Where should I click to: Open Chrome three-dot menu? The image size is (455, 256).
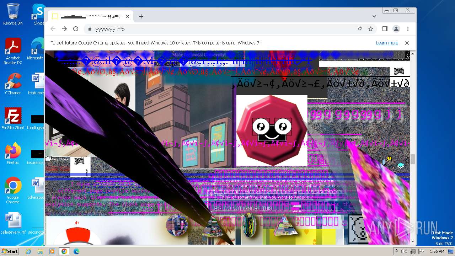point(408,29)
